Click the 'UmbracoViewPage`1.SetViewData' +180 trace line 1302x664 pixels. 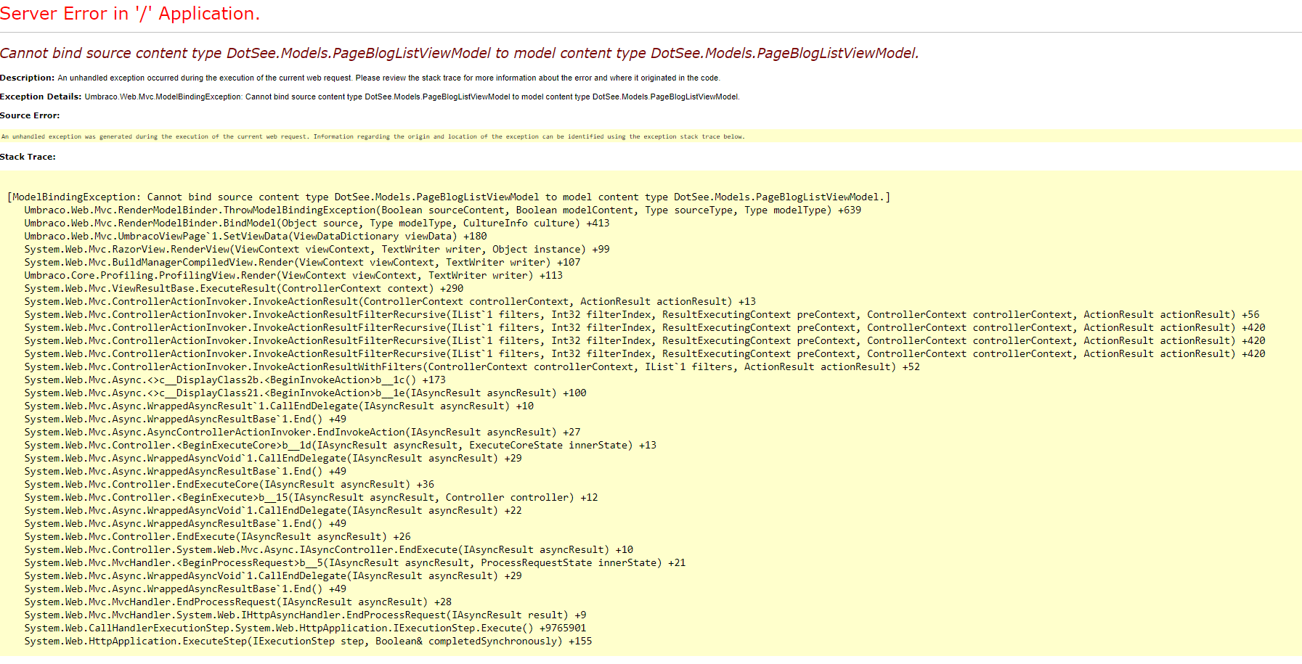tap(256, 236)
